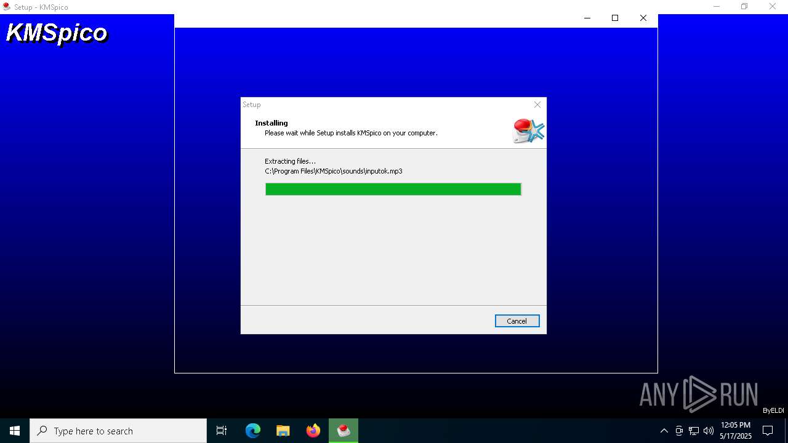
Task: Click the meet now tray icon
Action: (x=679, y=431)
